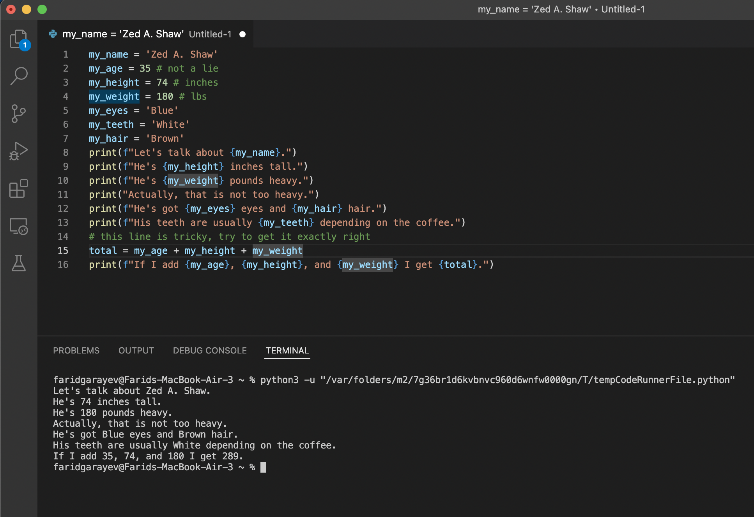The height and width of the screenshot is (517, 754).
Task: Open the Search panel
Action: [x=19, y=76]
